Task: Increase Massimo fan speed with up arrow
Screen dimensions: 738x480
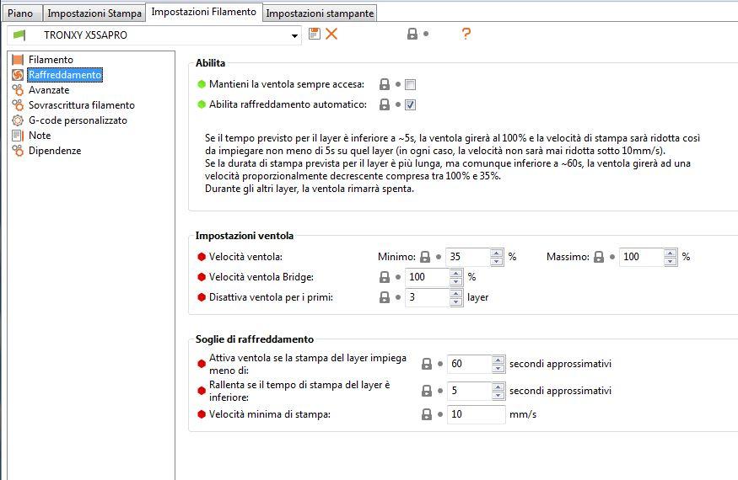Action: coord(671,253)
